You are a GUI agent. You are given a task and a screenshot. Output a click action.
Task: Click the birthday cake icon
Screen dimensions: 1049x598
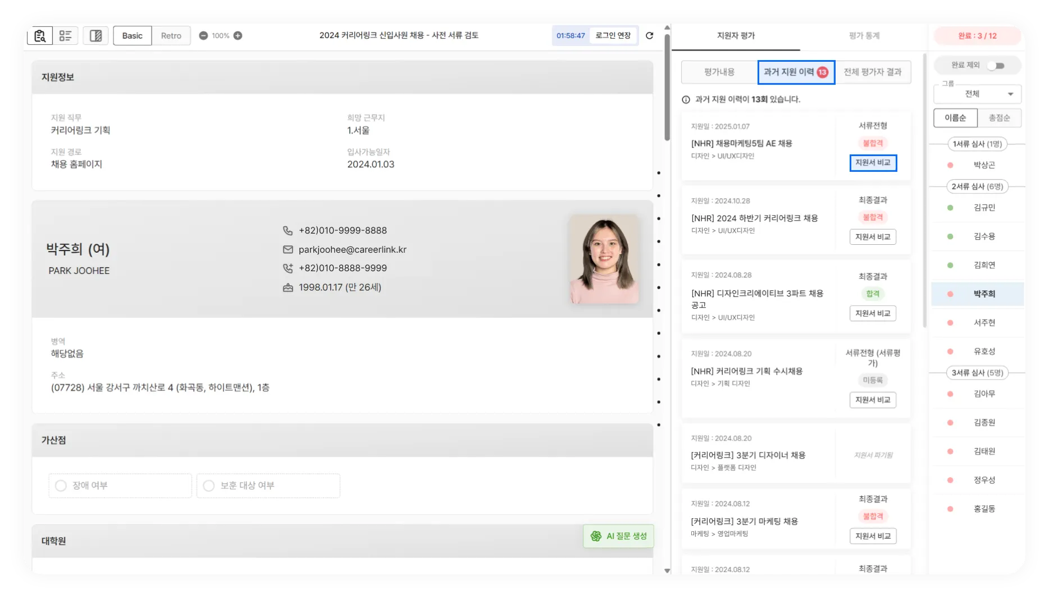coord(288,287)
